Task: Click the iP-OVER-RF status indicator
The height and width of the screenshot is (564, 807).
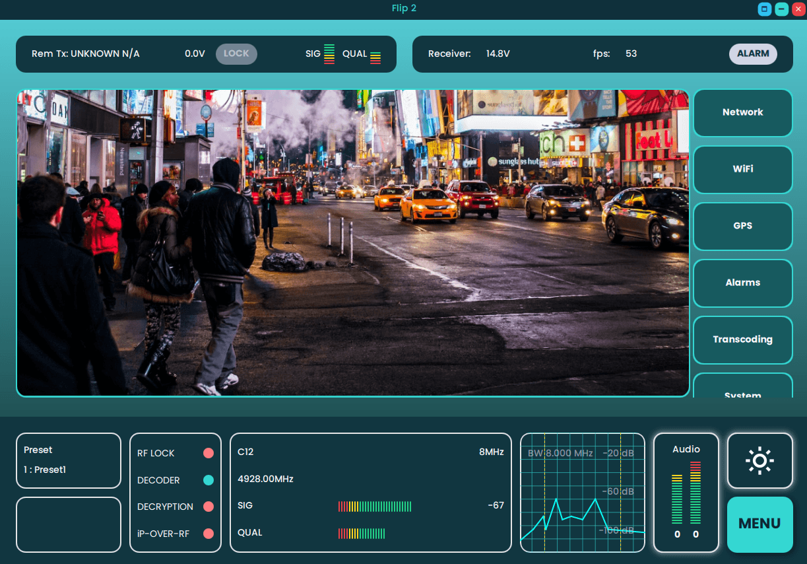Action: 209,534
